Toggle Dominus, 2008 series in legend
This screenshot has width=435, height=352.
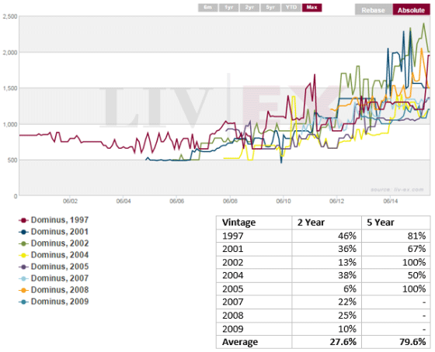[54, 290]
